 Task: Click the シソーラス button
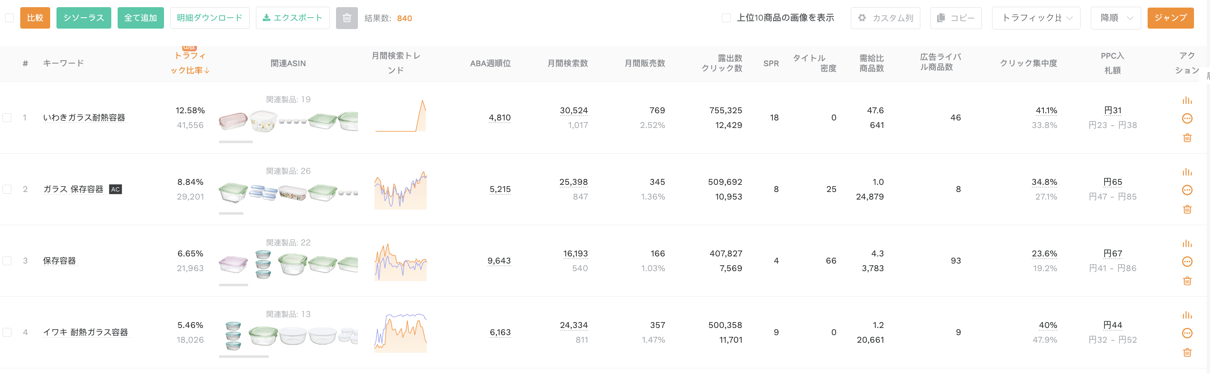click(x=83, y=18)
